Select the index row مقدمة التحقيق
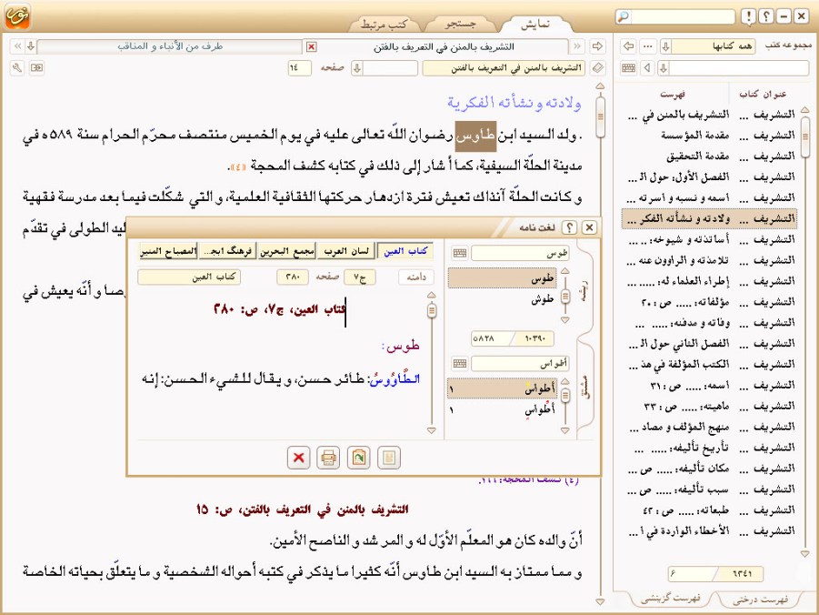Image resolution: width=819 pixels, height=615 pixels. coord(709,156)
